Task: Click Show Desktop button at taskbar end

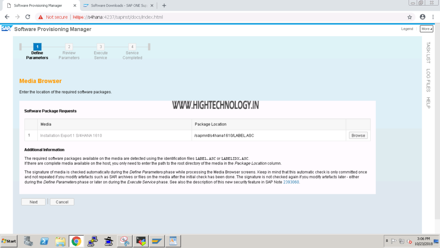Action: (437, 241)
